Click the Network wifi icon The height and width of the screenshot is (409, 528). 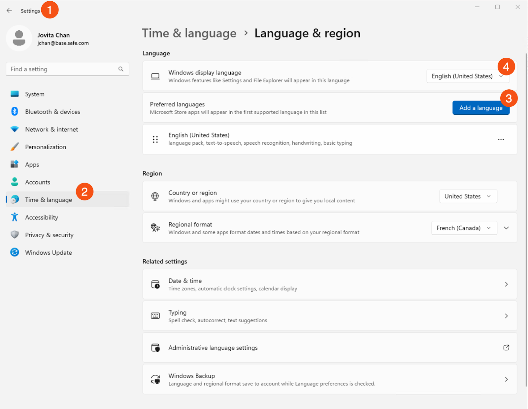[x=15, y=129]
